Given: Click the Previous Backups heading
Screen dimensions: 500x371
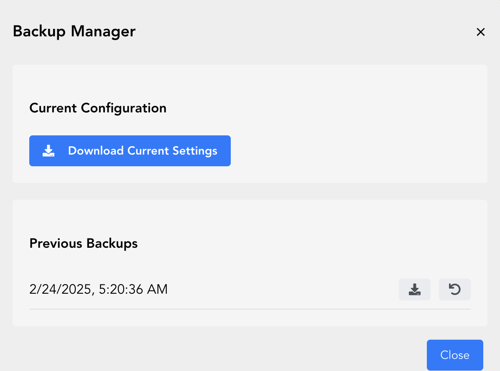Looking at the screenshot, I should [x=84, y=244].
